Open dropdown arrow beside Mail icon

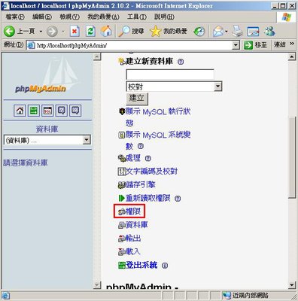(x=227, y=32)
